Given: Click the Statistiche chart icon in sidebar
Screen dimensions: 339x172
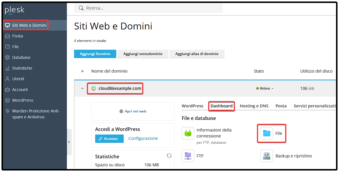Looking at the screenshot, I should (x=7, y=68).
